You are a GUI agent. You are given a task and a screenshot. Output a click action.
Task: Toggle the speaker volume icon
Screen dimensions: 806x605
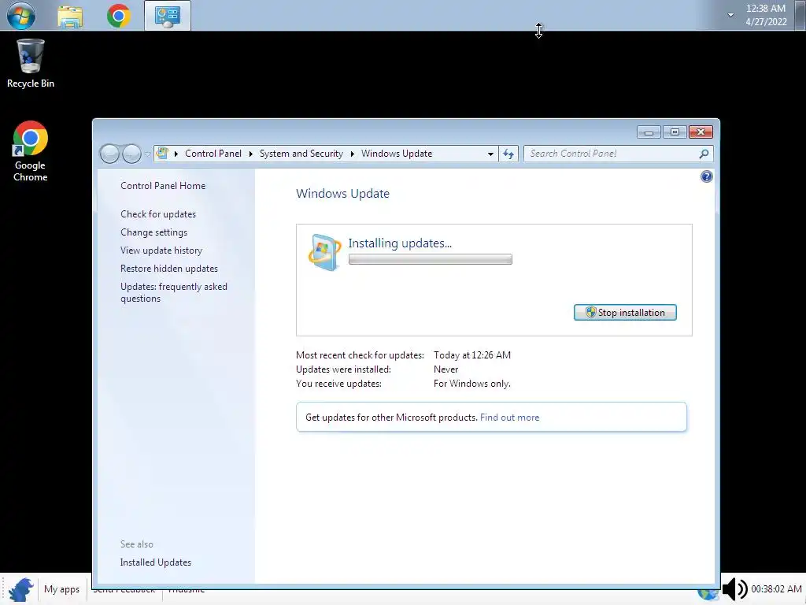[x=734, y=589]
